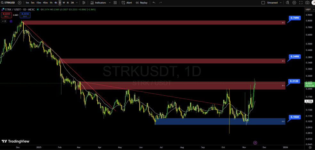Open the candlestick chart type selector
The width and height of the screenshot is (315, 150).
pyautogui.click(x=84, y=3)
